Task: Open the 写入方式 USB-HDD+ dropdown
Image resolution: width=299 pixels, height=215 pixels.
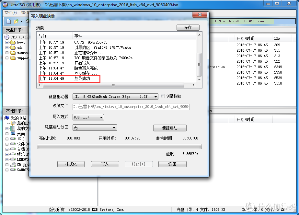Action: (101, 118)
